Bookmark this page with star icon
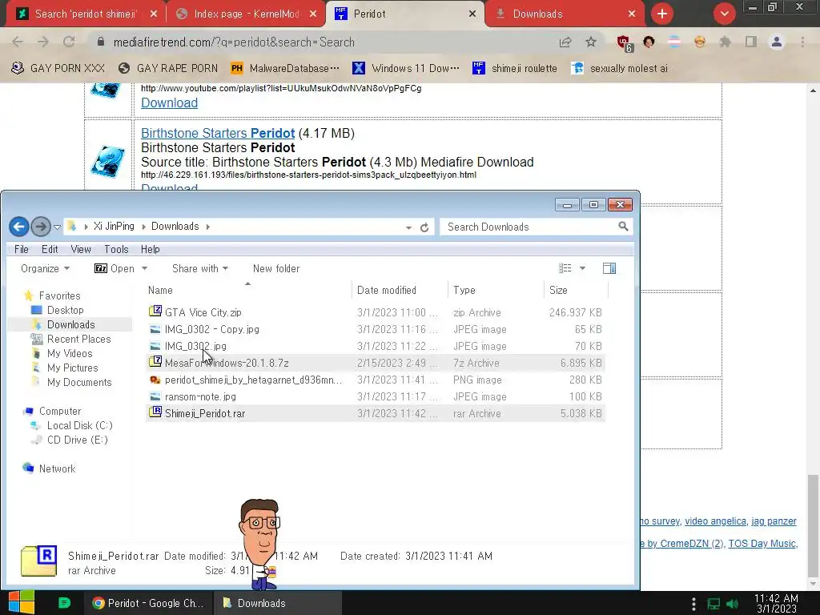 pyautogui.click(x=590, y=42)
